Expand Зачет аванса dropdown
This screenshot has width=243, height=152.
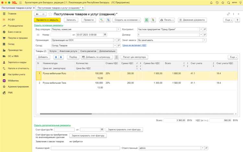pyautogui.click(x=205, y=40)
